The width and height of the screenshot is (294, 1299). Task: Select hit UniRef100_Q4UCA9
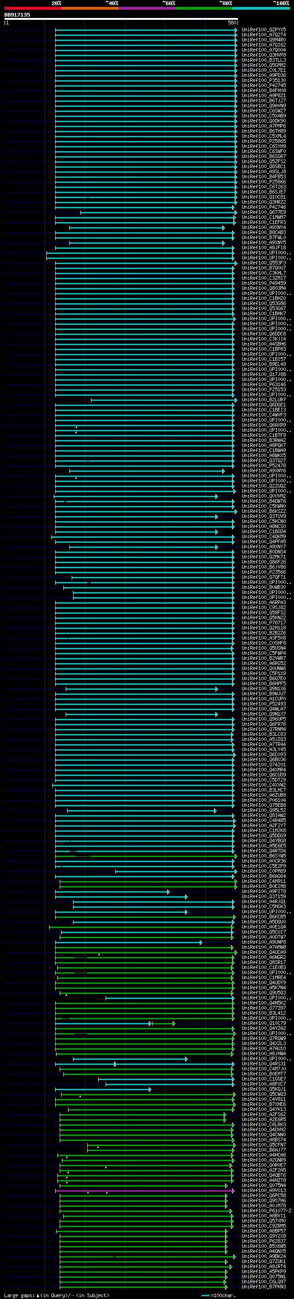point(264,952)
